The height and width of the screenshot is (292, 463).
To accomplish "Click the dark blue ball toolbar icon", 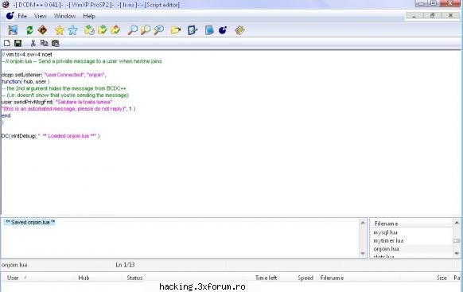I will [223, 30].
